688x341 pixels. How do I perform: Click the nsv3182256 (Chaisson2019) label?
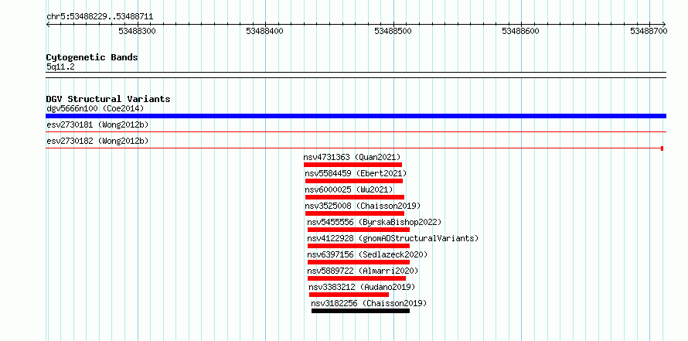pyautogui.click(x=369, y=303)
